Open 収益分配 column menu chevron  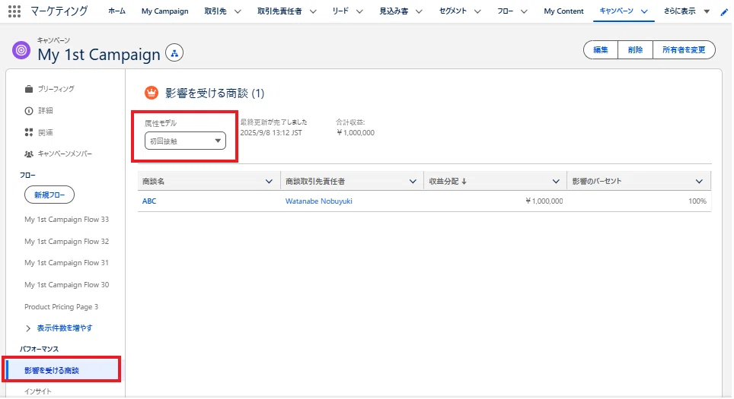click(x=556, y=182)
